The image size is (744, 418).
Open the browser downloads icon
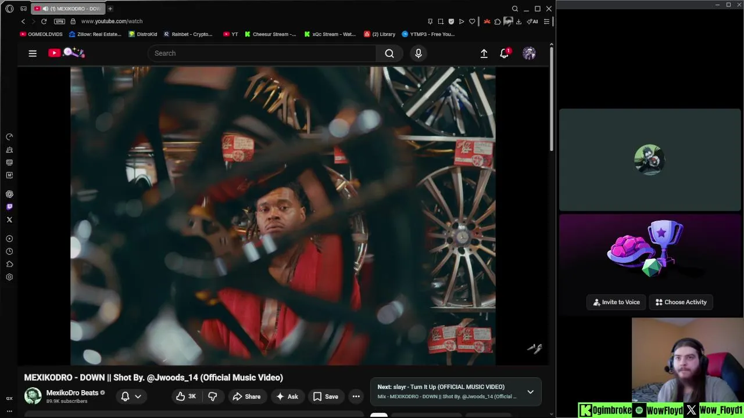point(518,21)
